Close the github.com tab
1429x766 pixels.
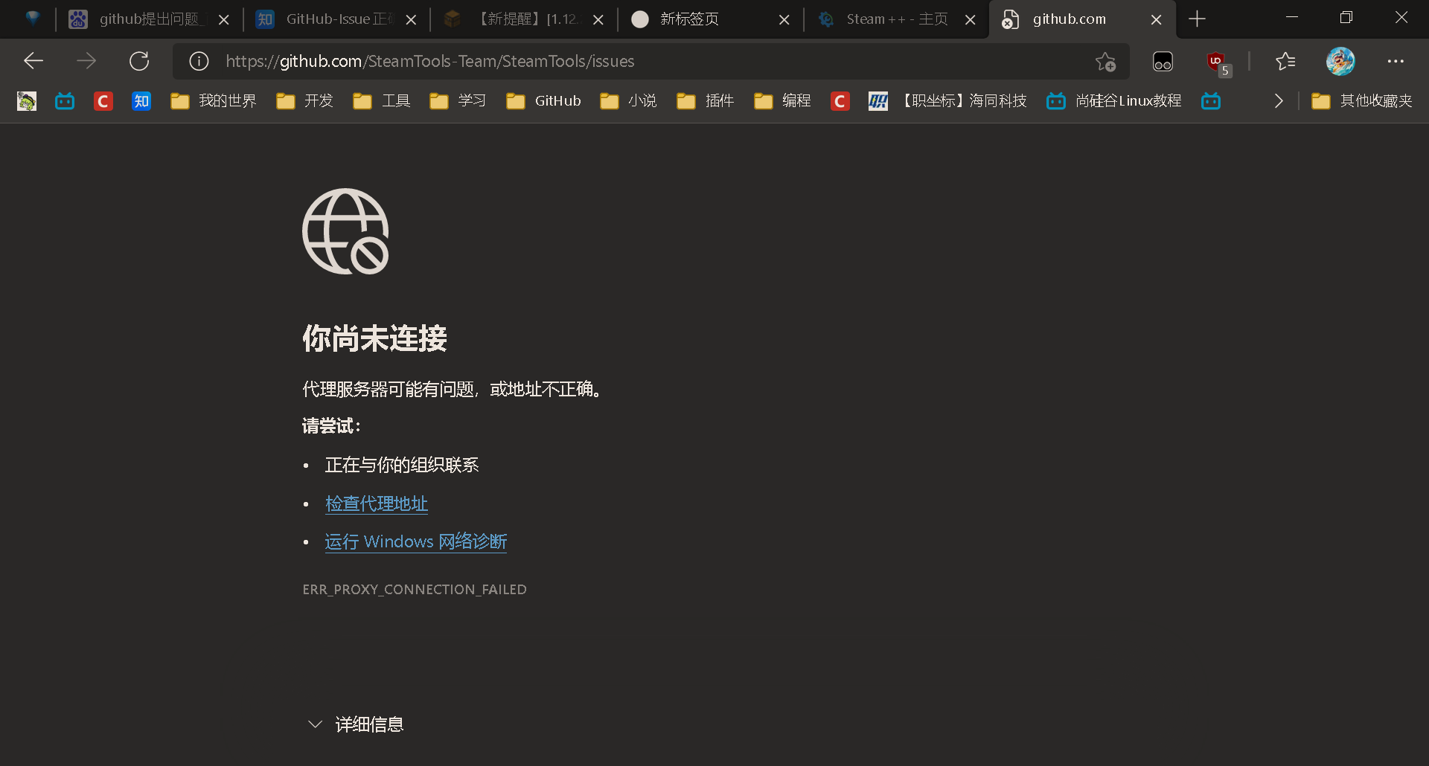point(1156,20)
